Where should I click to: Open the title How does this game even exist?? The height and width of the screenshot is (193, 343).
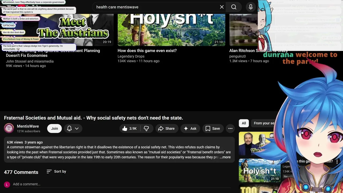147,51
